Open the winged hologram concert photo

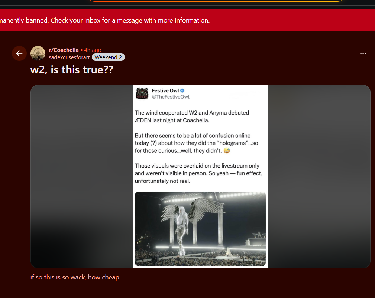[200, 229]
